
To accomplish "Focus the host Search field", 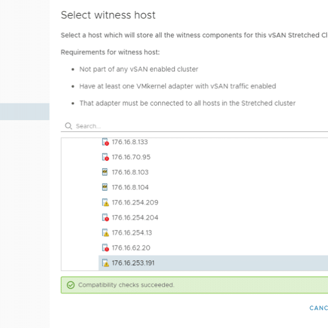I will [195, 126].
